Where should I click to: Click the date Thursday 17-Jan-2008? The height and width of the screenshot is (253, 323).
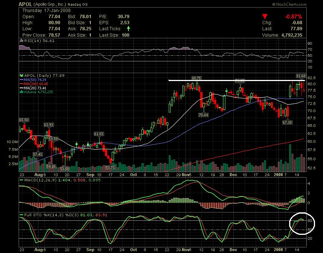(46, 11)
